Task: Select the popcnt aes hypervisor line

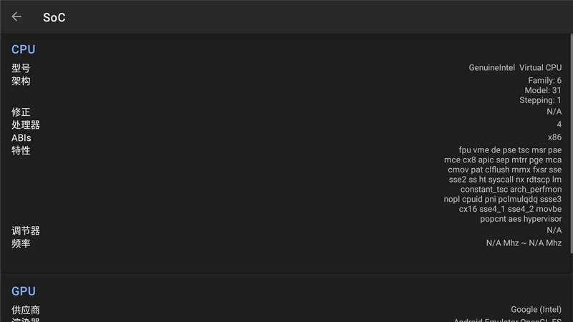Action: pyautogui.click(x=521, y=219)
